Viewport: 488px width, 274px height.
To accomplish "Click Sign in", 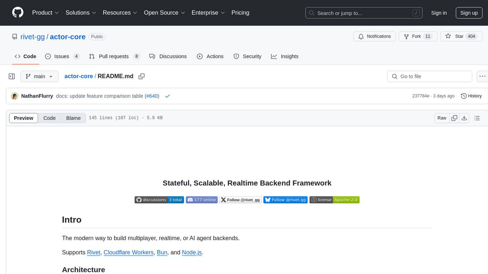I will point(439,13).
